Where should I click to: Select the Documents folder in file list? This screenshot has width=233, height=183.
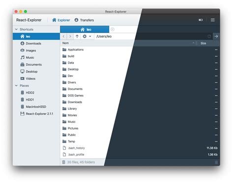(x=140, y=89)
